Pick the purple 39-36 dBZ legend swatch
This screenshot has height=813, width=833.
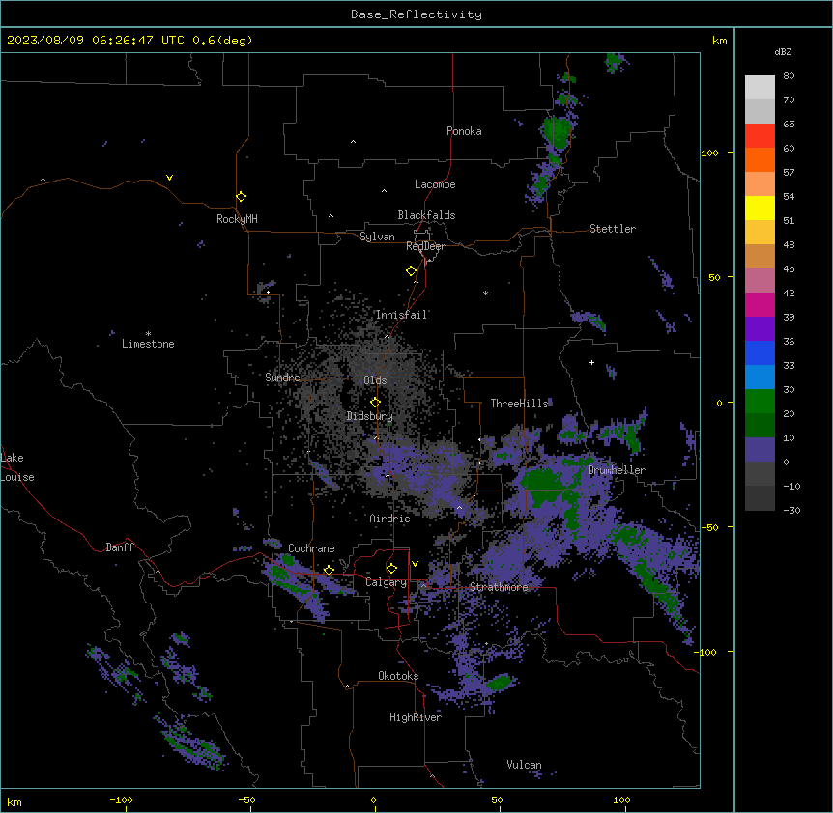coord(760,329)
